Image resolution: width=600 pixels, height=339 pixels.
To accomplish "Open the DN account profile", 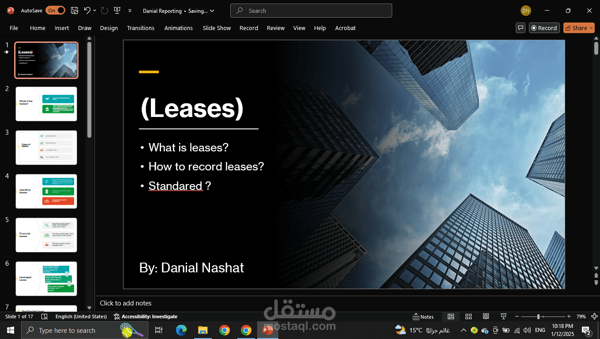I will (x=525, y=11).
